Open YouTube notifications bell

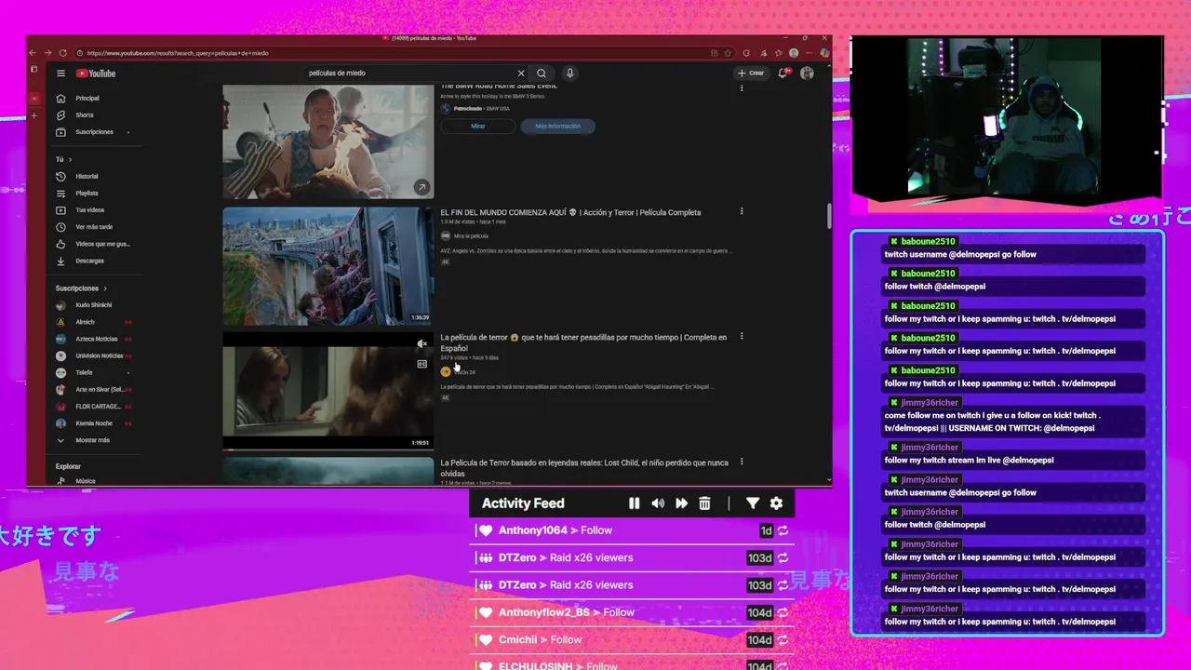pos(783,73)
